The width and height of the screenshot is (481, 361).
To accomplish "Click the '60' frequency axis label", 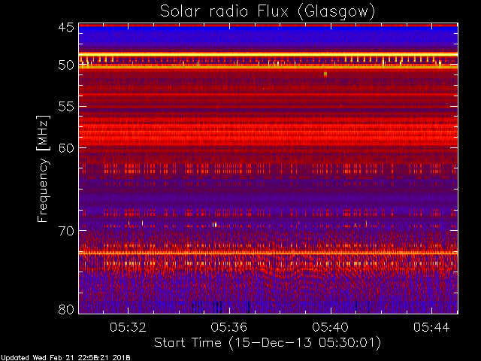I will 66,148.
